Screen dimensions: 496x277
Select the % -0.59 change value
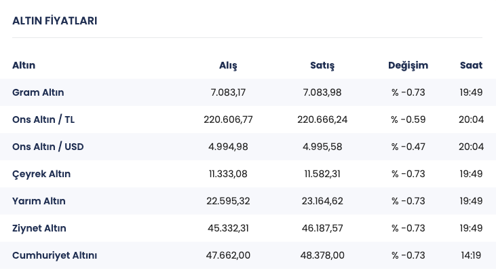pos(408,119)
